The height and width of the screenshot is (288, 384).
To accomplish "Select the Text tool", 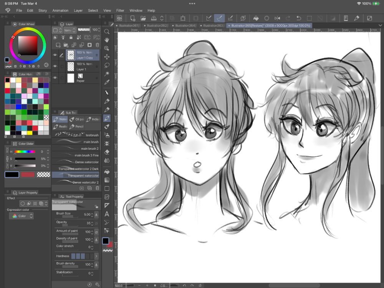I will point(107,214).
